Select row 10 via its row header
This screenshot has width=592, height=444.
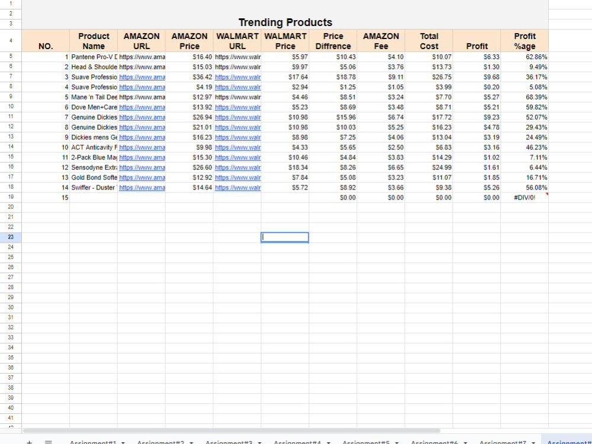pyautogui.click(x=11, y=107)
